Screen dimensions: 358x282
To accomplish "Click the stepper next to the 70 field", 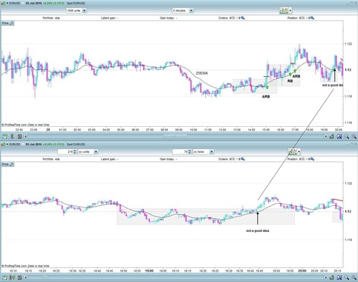I will click(190, 151).
